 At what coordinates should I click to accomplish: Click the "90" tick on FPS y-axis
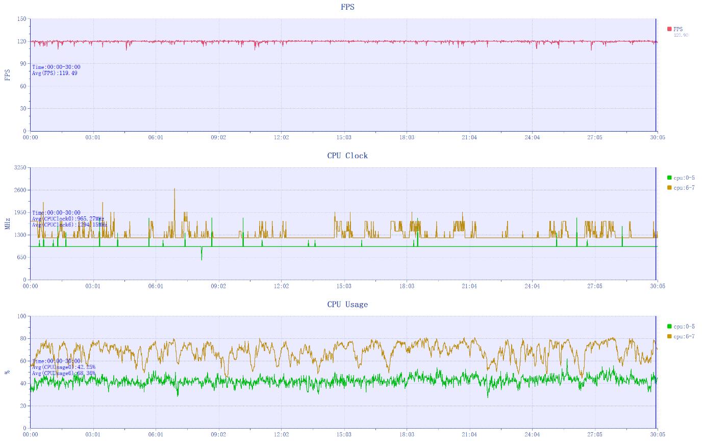pyautogui.click(x=23, y=64)
